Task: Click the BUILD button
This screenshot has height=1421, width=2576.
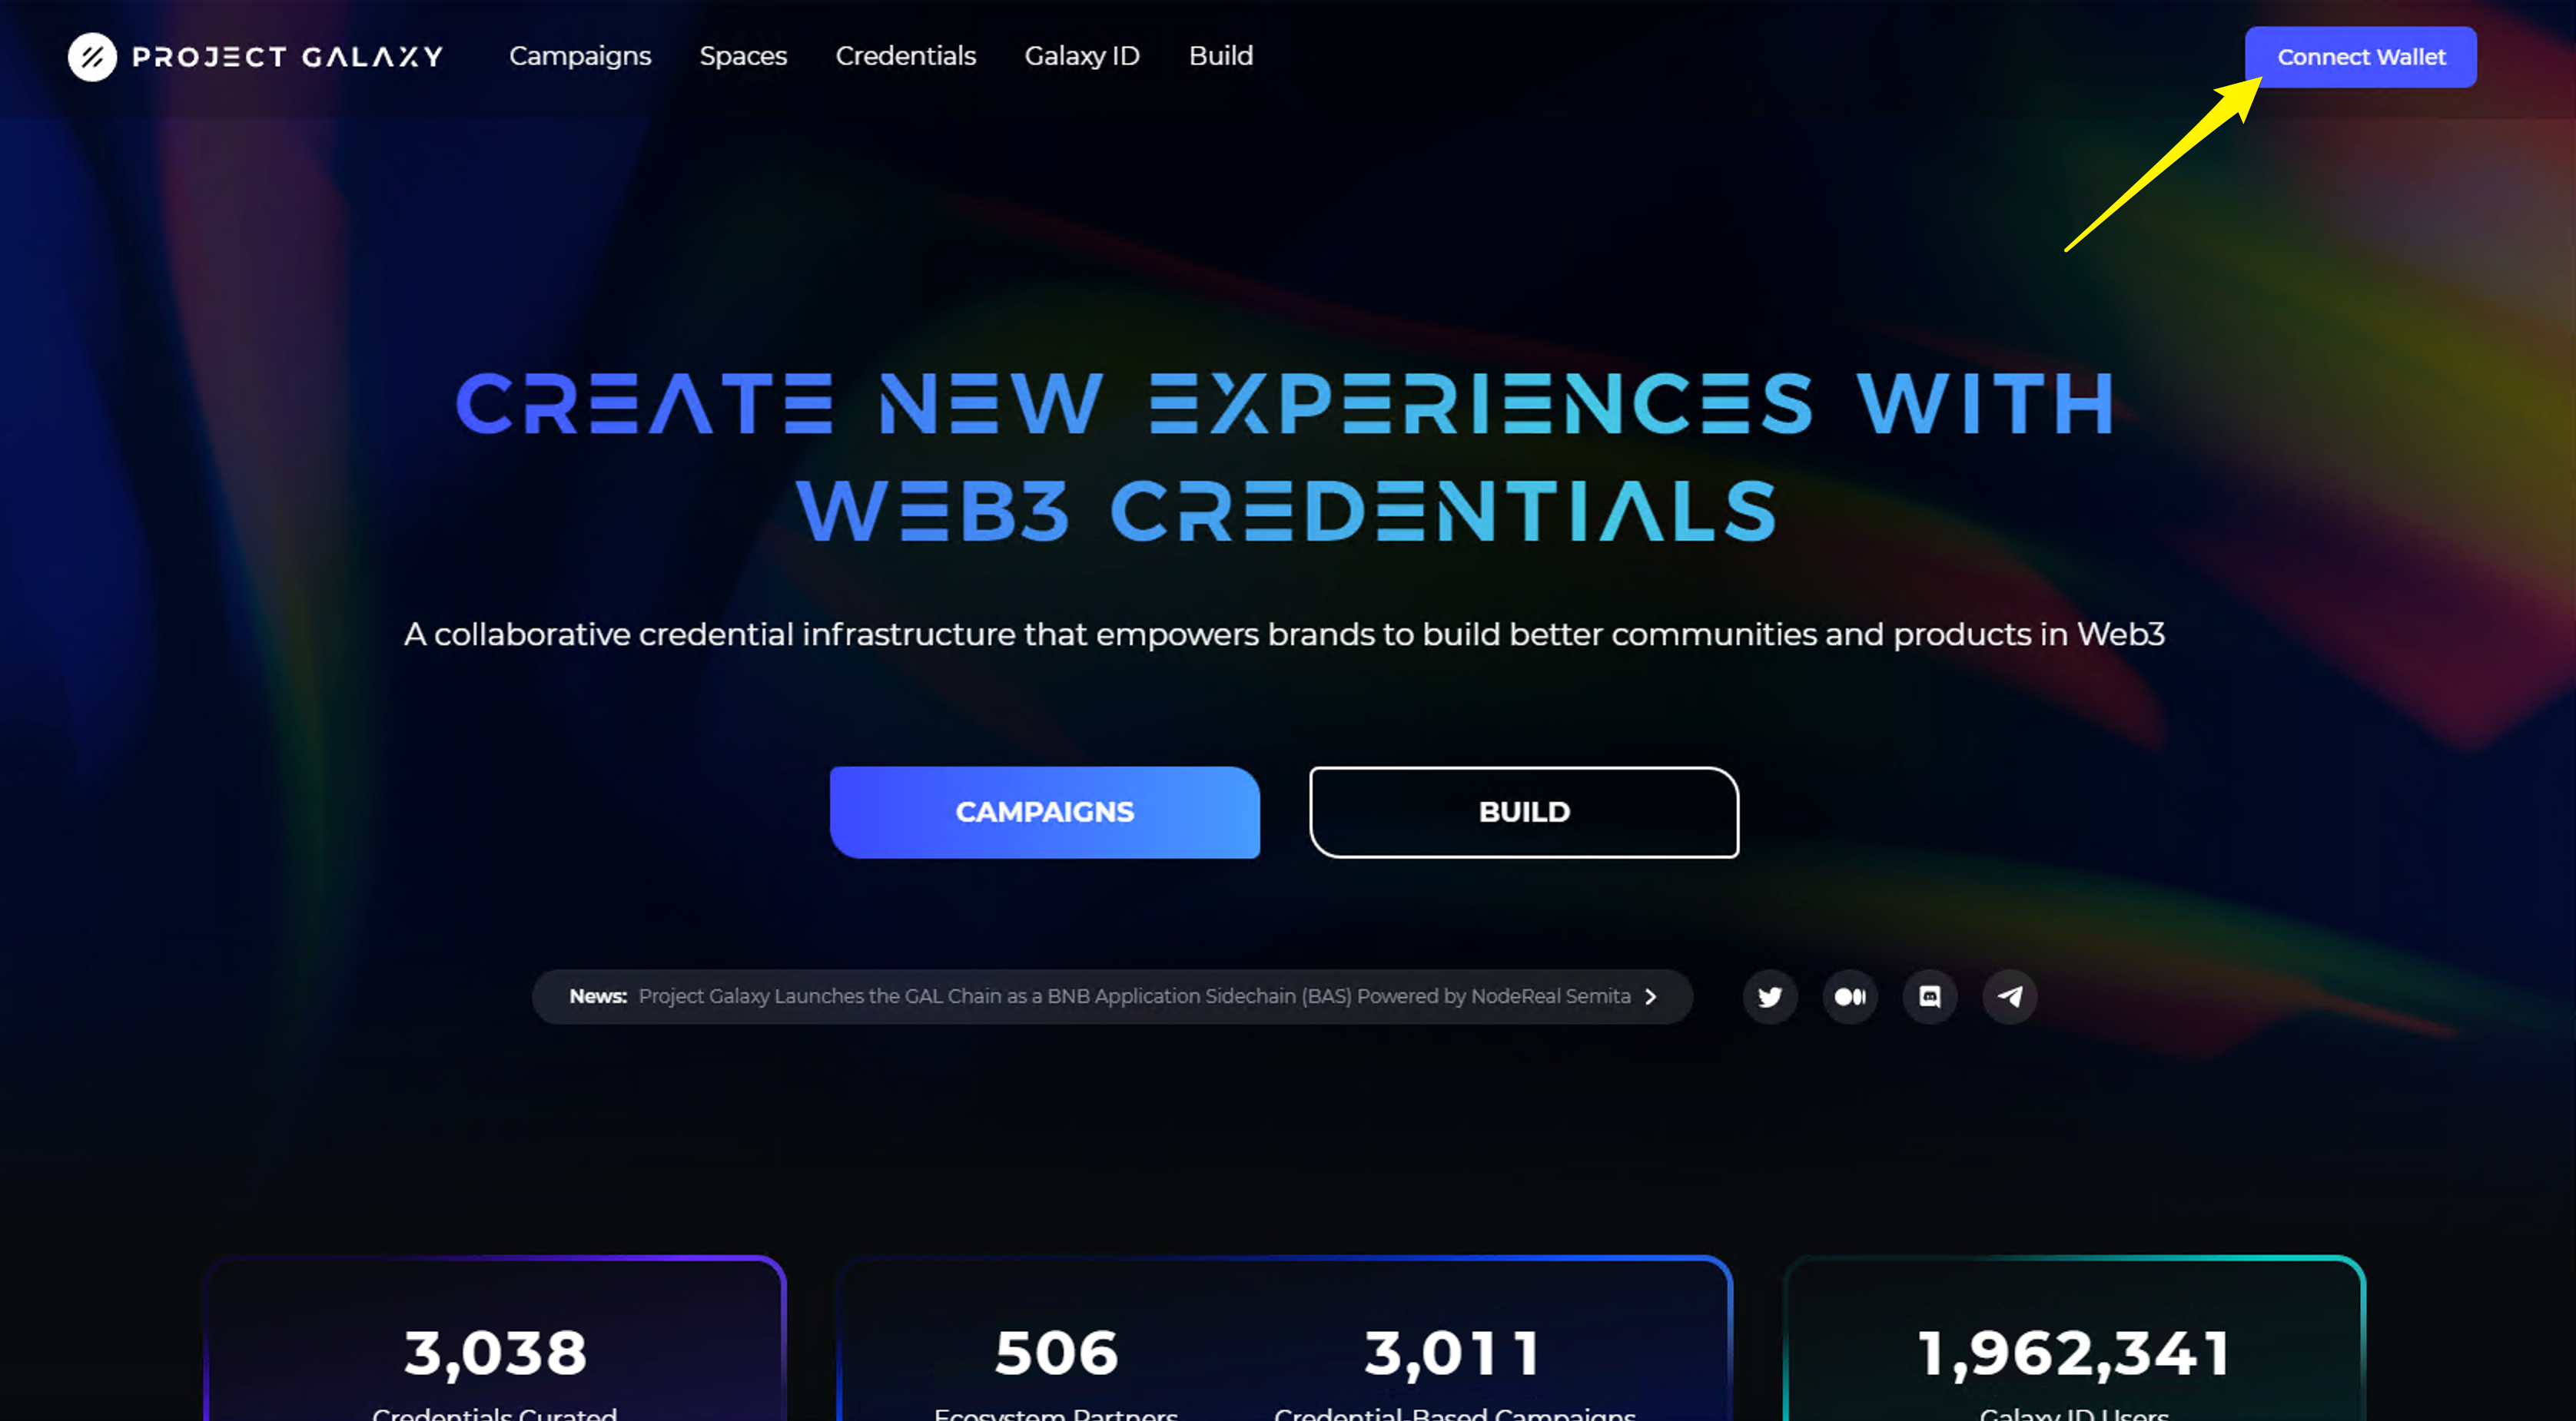Action: [x=1524, y=812]
